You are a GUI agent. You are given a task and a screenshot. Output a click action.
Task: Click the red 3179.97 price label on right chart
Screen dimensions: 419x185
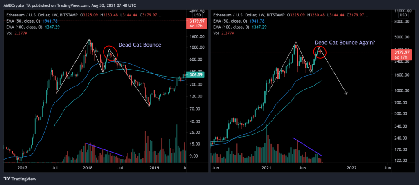click(x=400, y=54)
